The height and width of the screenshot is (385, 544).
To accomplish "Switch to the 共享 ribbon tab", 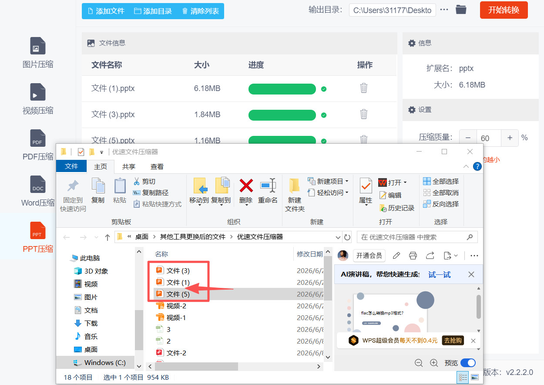I will coord(128,166).
